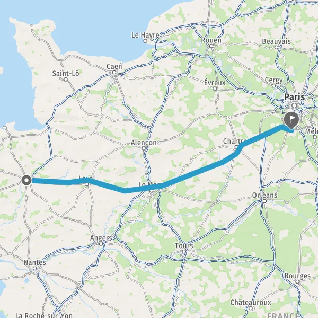Image resolution: width=318 pixels, height=318 pixels.
Task: Select the Beauvais city label
Action: (x=276, y=41)
